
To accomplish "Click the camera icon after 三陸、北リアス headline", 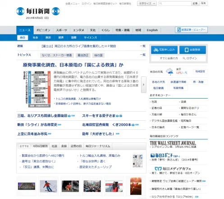I will click(69, 116).
